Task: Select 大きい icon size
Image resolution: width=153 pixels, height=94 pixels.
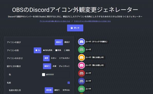Action: [x=54, y=58]
